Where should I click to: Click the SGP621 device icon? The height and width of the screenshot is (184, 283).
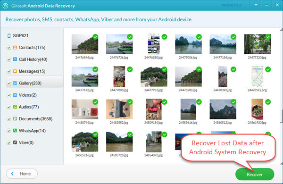[9, 35]
